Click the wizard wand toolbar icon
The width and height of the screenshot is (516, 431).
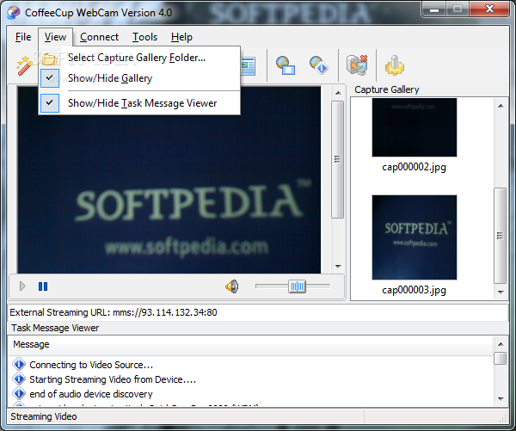click(x=24, y=65)
